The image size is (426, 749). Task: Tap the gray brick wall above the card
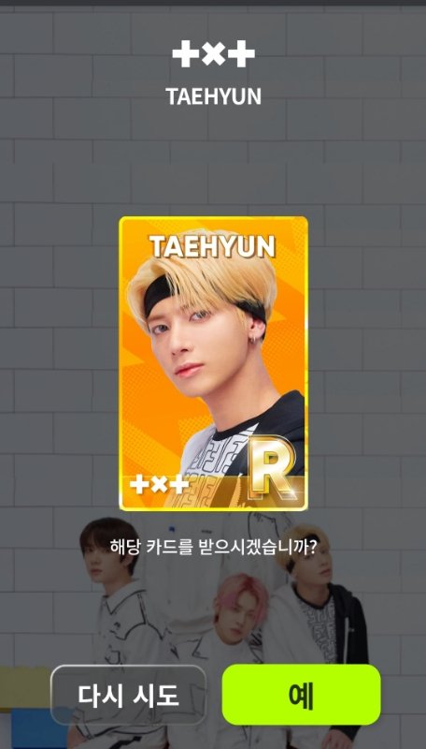213,168
